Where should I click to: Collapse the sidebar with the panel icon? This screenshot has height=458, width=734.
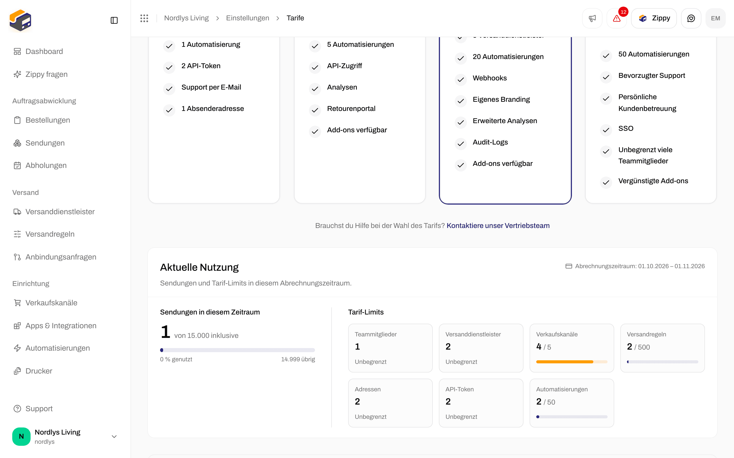pyautogui.click(x=114, y=20)
